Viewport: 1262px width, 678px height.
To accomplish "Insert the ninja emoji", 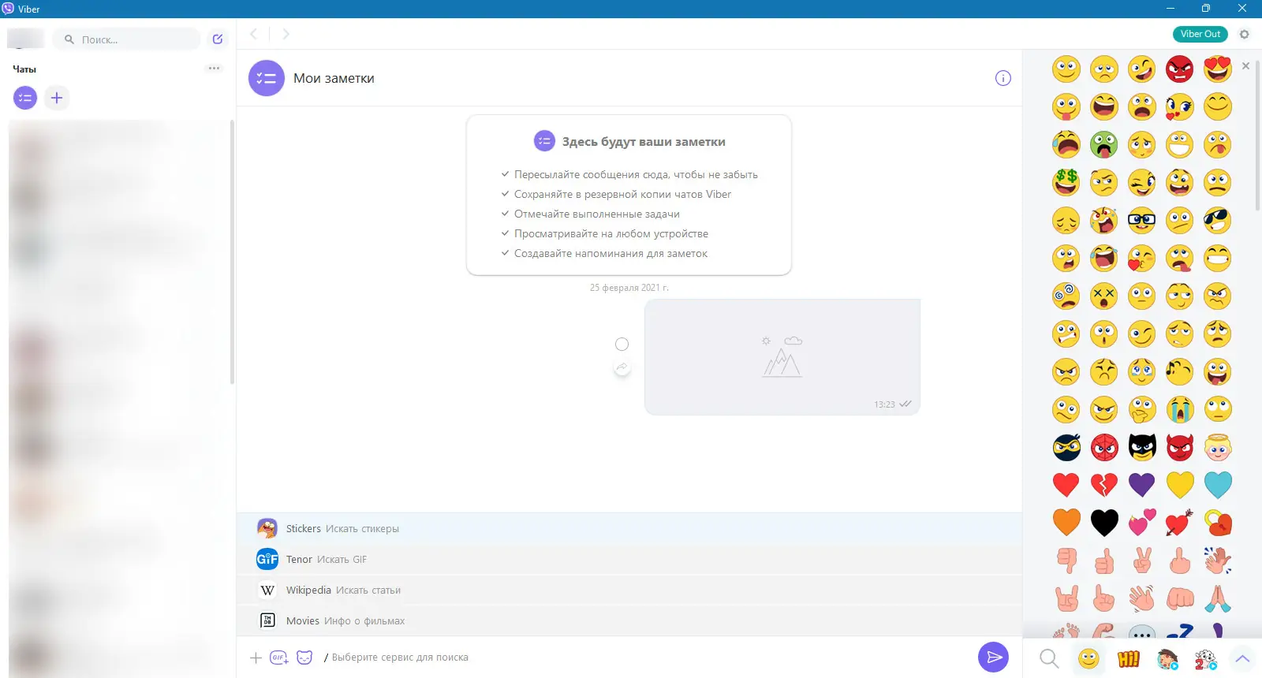I will (1066, 448).
